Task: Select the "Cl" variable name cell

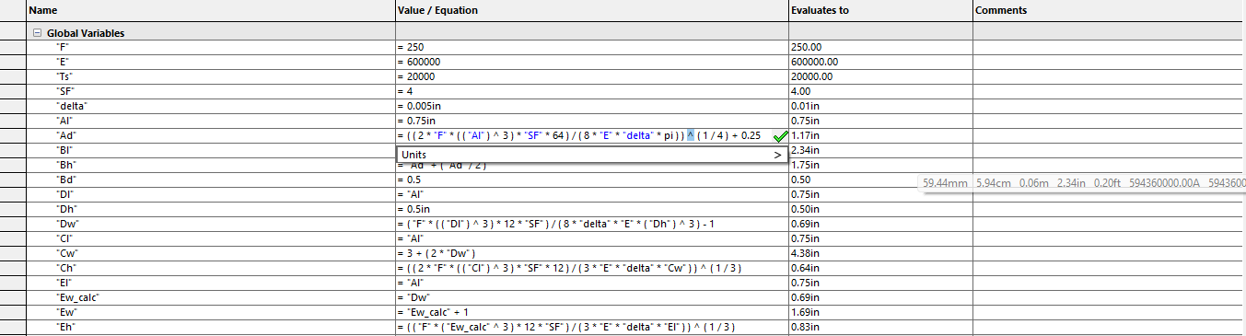Action: [211, 238]
